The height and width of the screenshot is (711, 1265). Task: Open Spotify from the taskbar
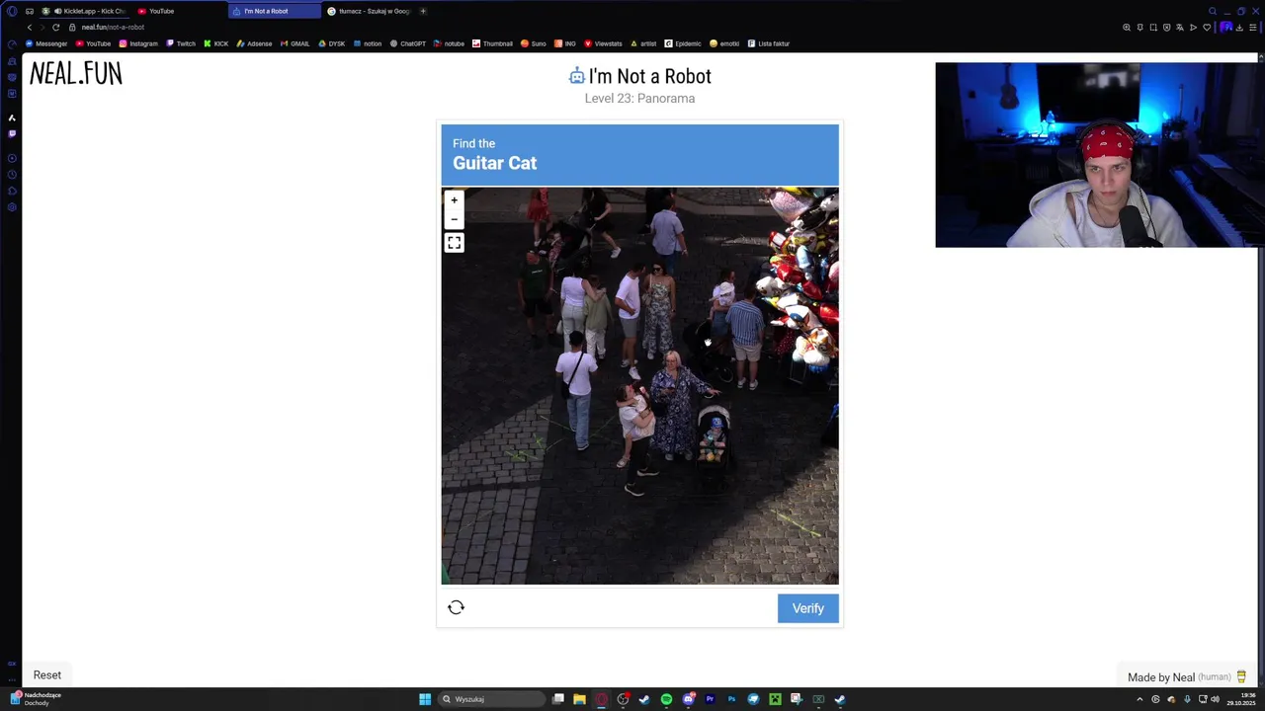coord(666,699)
